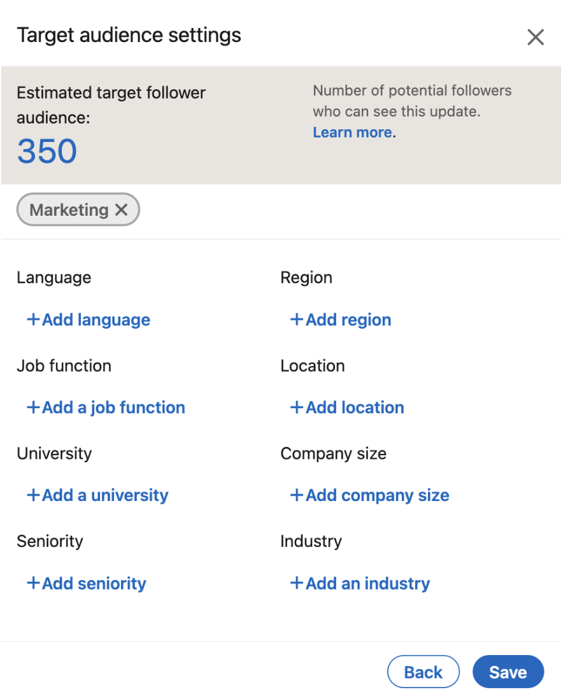Select Add a university link
This screenshot has width=561, height=699.
coord(105,495)
